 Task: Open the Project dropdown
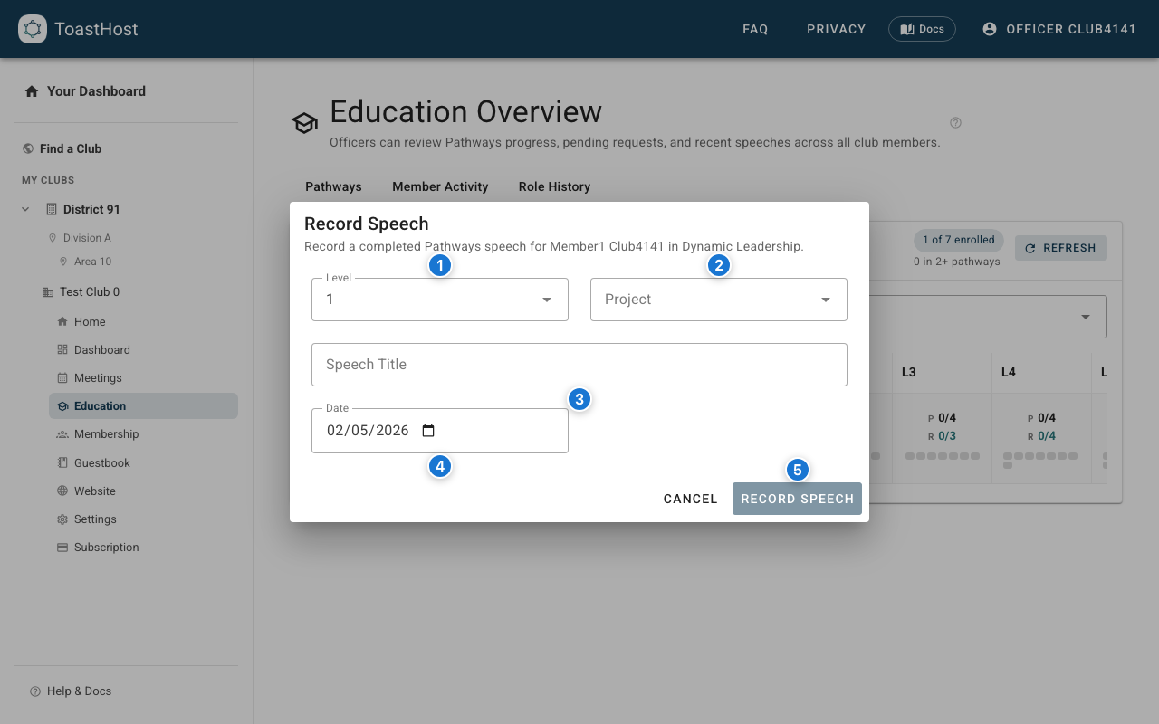[x=719, y=300]
